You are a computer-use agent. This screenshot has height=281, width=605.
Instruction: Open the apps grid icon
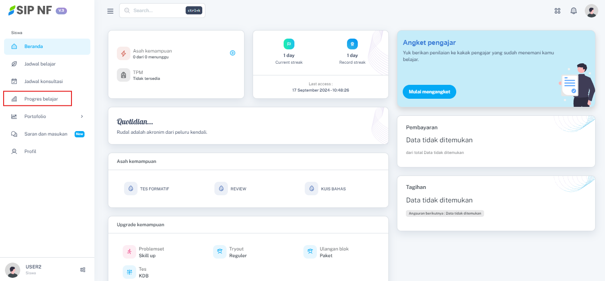click(x=557, y=11)
